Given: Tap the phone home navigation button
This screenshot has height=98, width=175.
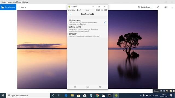Looking at the screenshot, I should pos(87,87).
